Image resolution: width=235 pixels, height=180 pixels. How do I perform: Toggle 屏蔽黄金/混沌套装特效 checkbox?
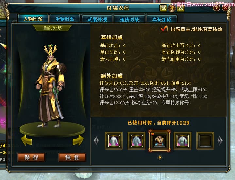click(164, 28)
